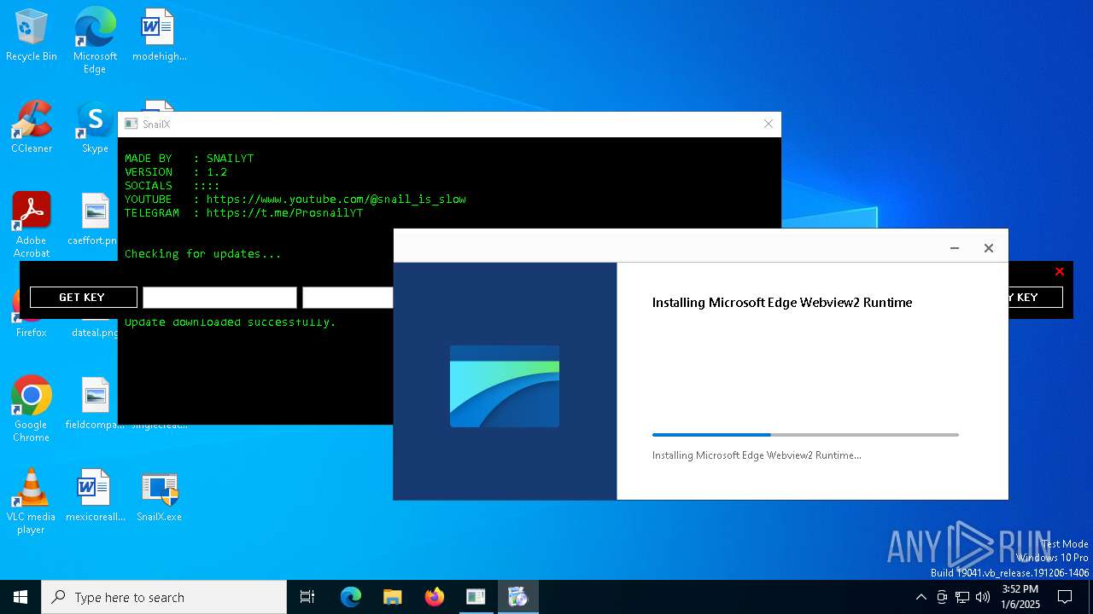The width and height of the screenshot is (1093, 614).
Task: Click the Edge Webview2 logo image
Action: 505,385
